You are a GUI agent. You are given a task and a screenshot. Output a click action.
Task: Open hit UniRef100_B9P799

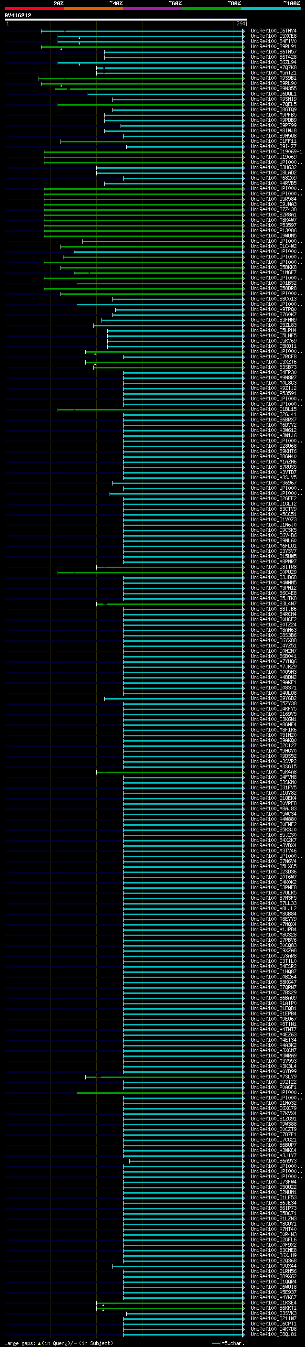coord(273,126)
